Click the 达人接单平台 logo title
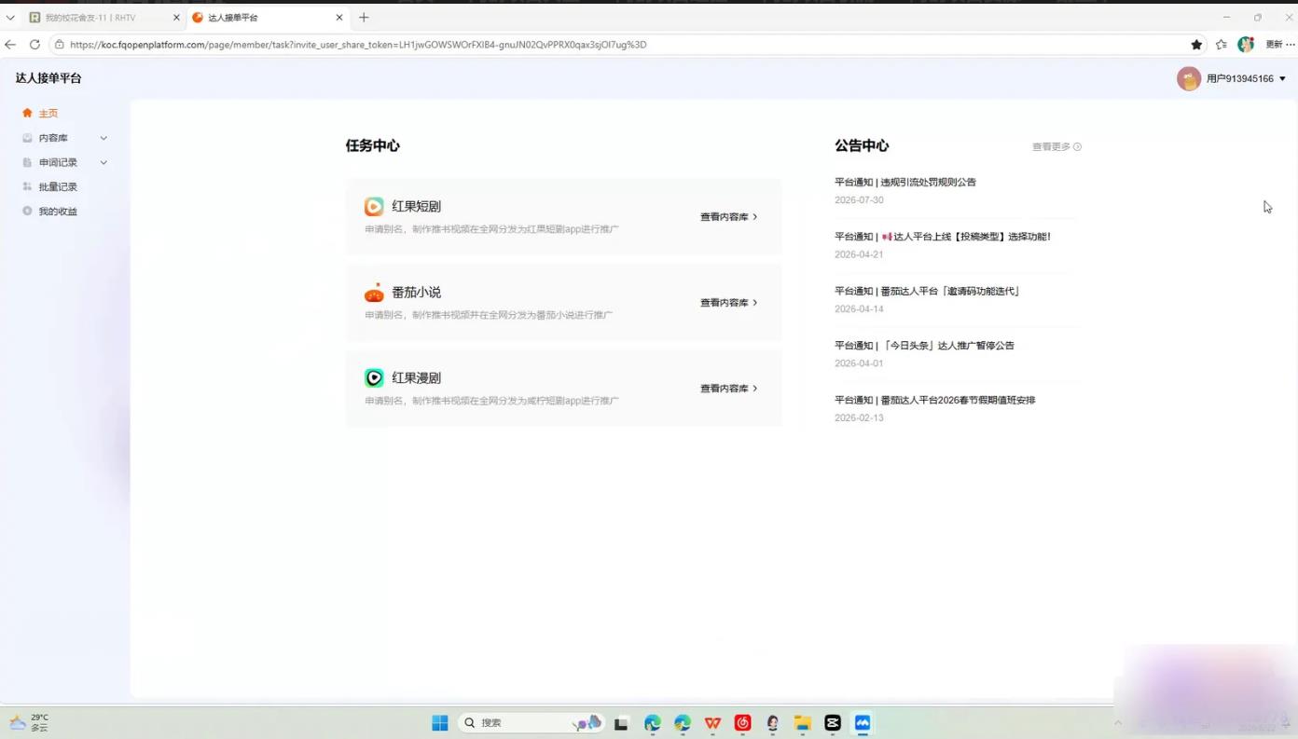The height and width of the screenshot is (739, 1298). tap(48, 78)
